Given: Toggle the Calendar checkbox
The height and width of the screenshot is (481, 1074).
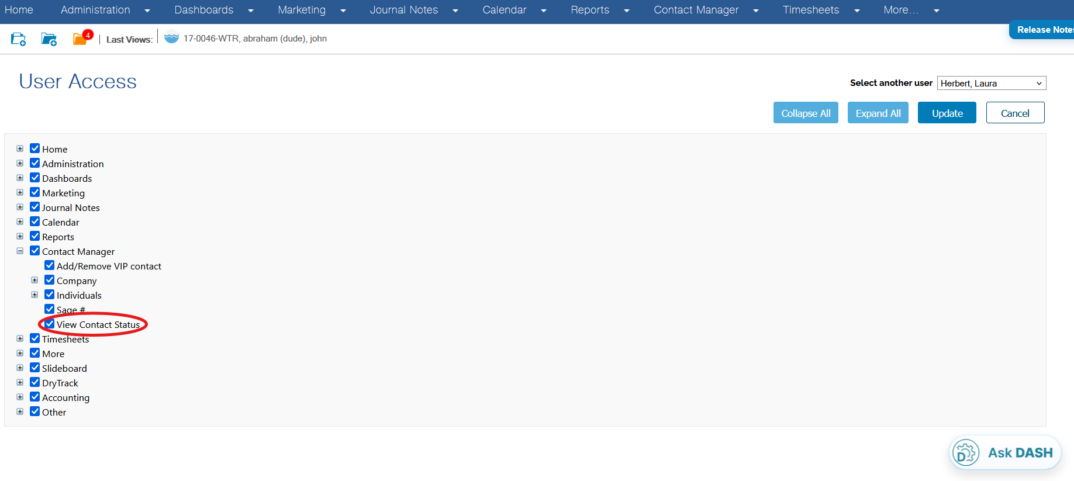Looking at the screenshot, I should click(x=35, y=222).
